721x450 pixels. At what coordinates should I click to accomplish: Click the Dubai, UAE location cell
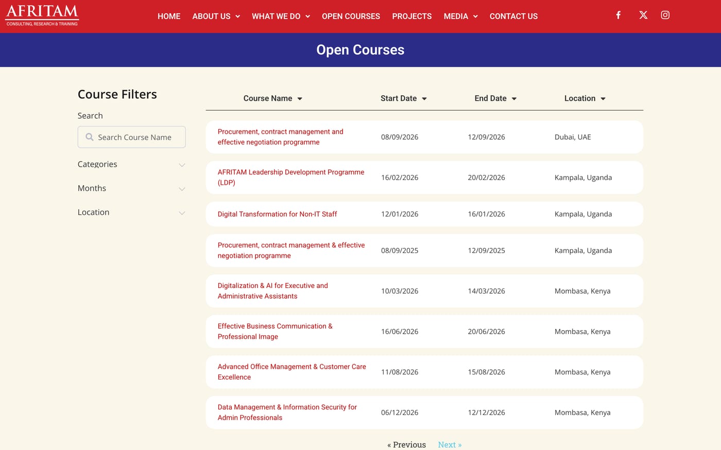573,137
